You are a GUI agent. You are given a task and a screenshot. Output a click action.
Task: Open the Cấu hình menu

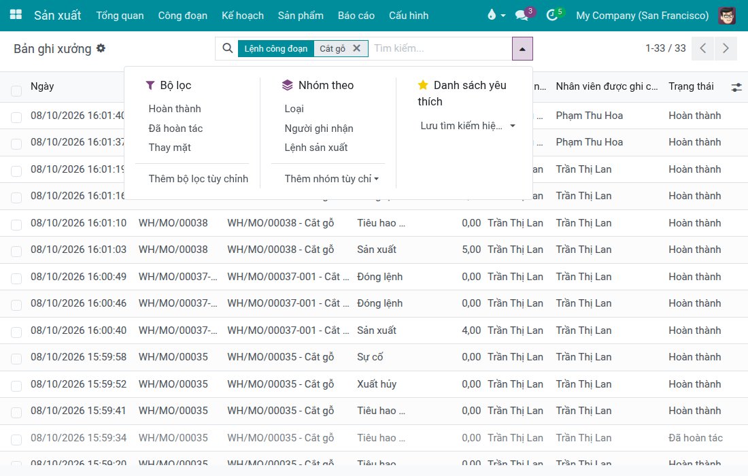tap(409, 15)
